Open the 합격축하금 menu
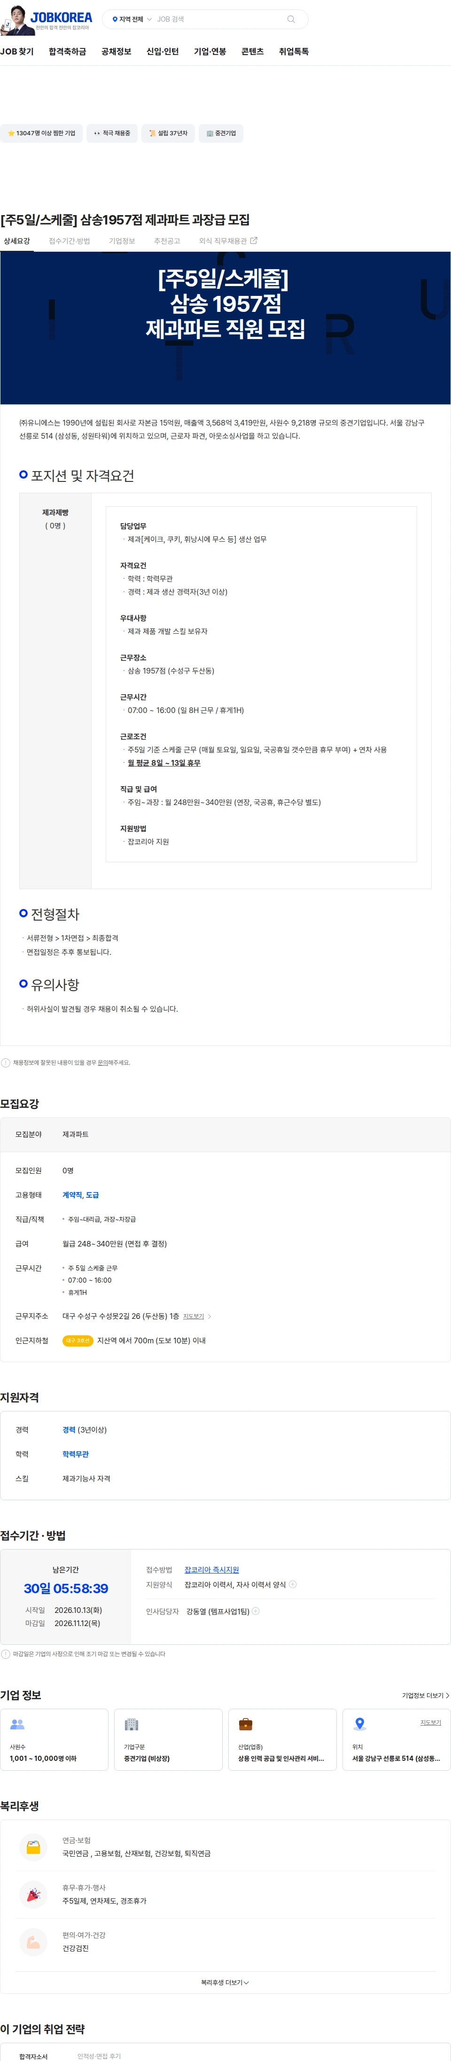451x2061 pixels. tap(67, 51)
